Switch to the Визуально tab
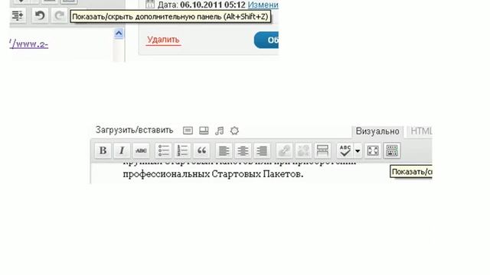The width and height of the screenshot is (490, 275). [x=377, y=131]
